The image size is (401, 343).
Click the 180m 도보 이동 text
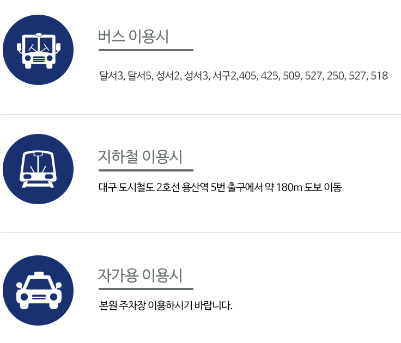[x=309, y=187]
